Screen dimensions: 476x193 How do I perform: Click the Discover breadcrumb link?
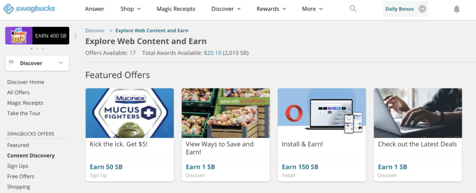(95, 31)
